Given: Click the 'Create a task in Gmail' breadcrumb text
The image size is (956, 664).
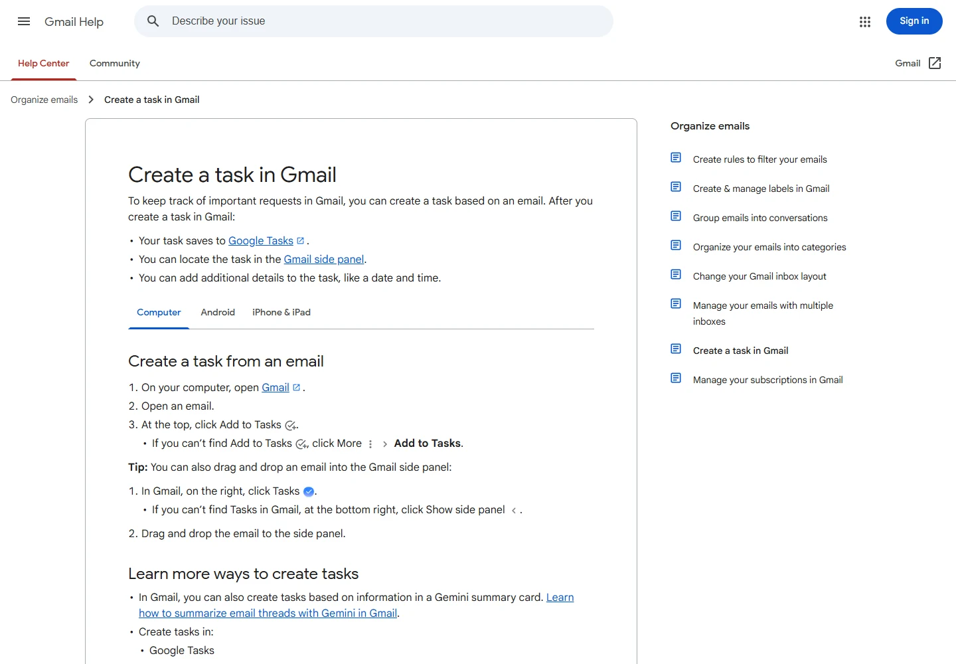Looking at the screenshot, I should point(152,100).
